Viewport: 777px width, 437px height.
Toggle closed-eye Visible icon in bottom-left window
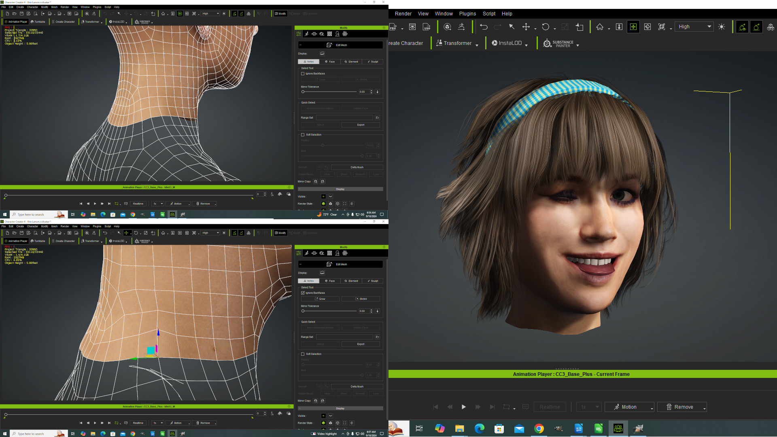pyautogui.click(x=330, y=416)
